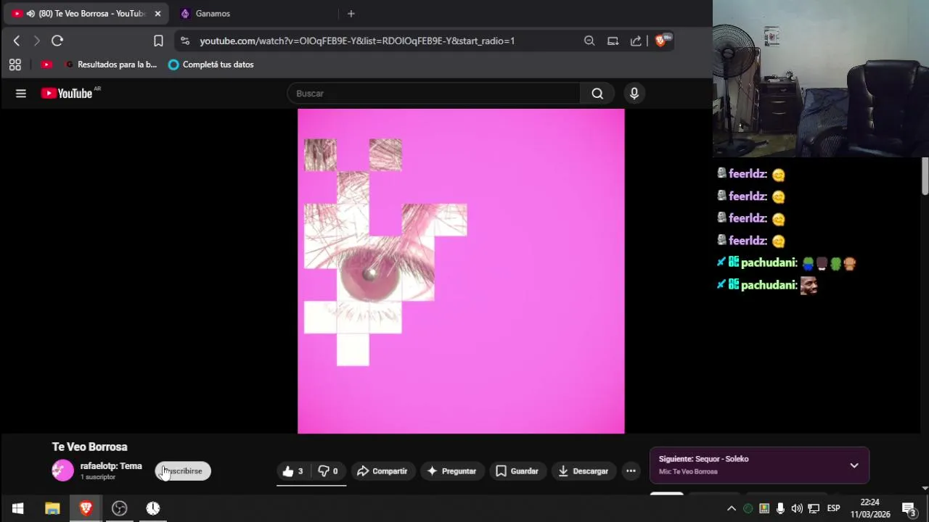Switch to the Ganamos tab
The width and height of the screenshot is (929, 522).
212,14
